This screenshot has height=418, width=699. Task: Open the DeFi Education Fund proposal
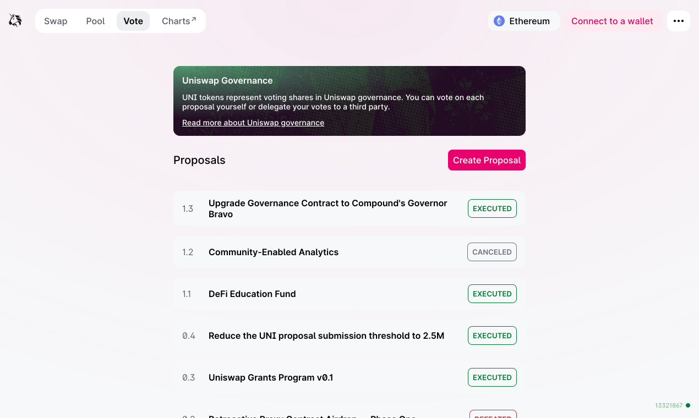tap(252, 294)
